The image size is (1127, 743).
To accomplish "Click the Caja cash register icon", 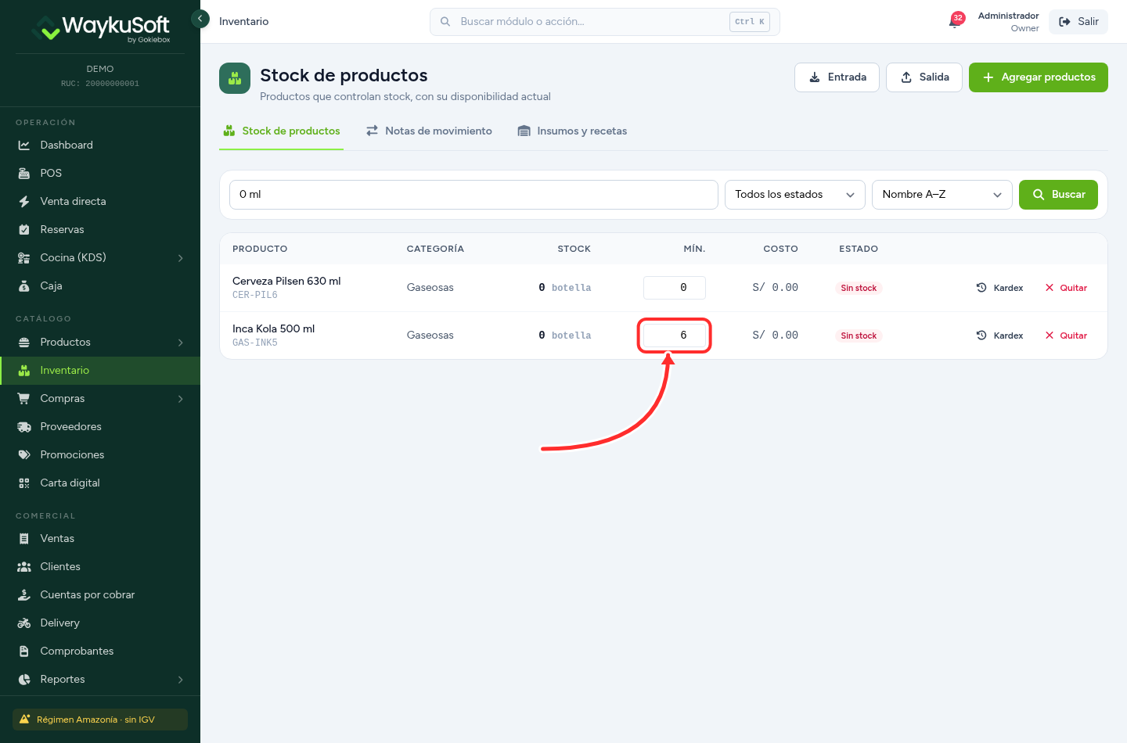I will pyautogui.click(x=24, y=285).
